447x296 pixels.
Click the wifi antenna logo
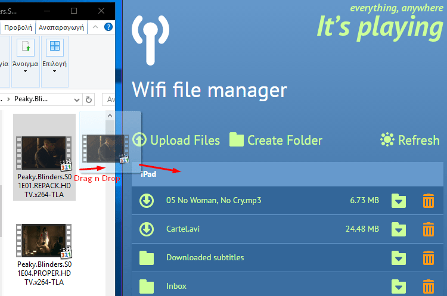coord(151,40)
